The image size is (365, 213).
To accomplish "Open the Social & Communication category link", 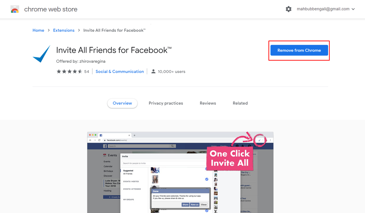I will coord(120,72).
